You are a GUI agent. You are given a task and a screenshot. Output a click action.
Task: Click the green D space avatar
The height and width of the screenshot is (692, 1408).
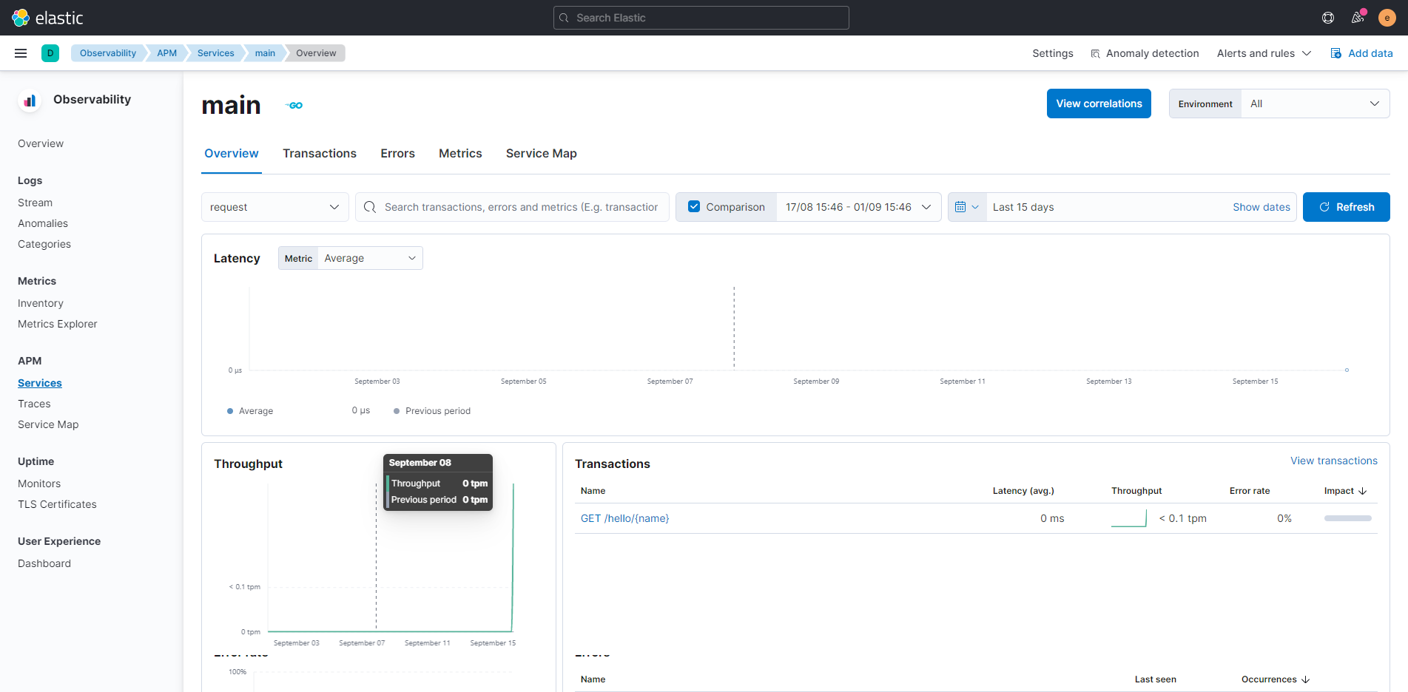pyautogui.click(x=50, y=53)
